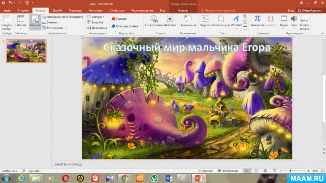
Task: Open Internet Explorer from the taskbar
Action: (x=21, y=178)
